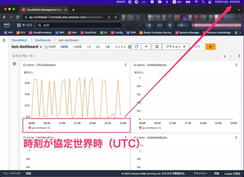
Task: Select the 1時間 time range
Action: click(x=52, y=47)
